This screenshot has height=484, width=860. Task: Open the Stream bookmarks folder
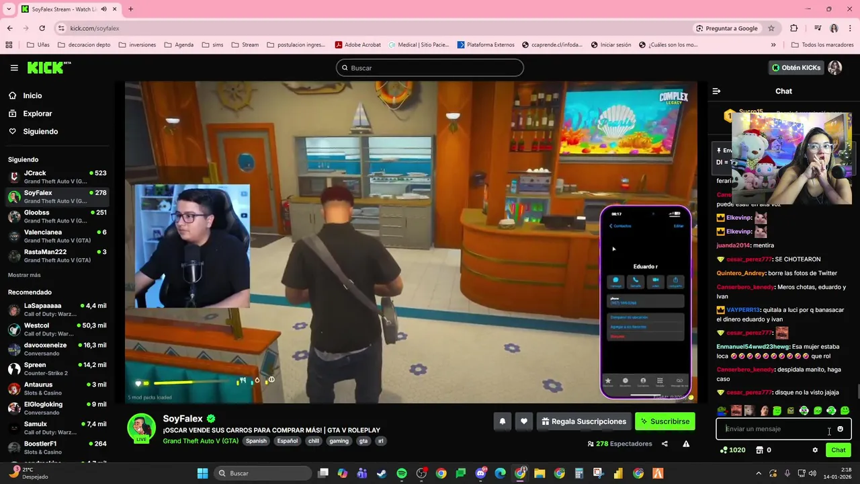point(245,45)
